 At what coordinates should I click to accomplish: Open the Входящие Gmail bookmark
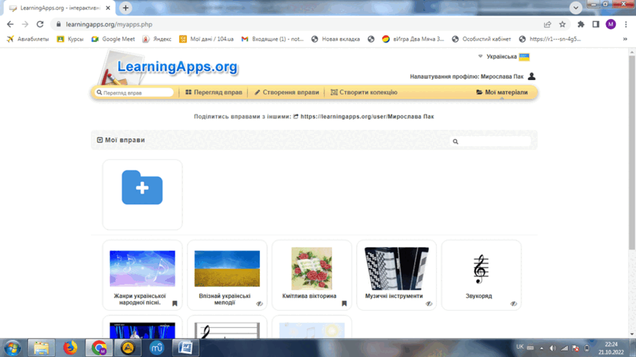(273, 39)
